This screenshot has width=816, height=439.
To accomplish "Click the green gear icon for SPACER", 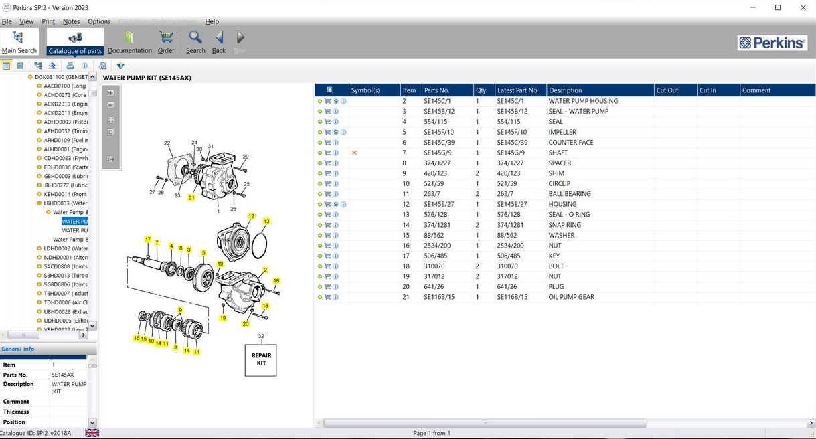I will tap(320, 163).
